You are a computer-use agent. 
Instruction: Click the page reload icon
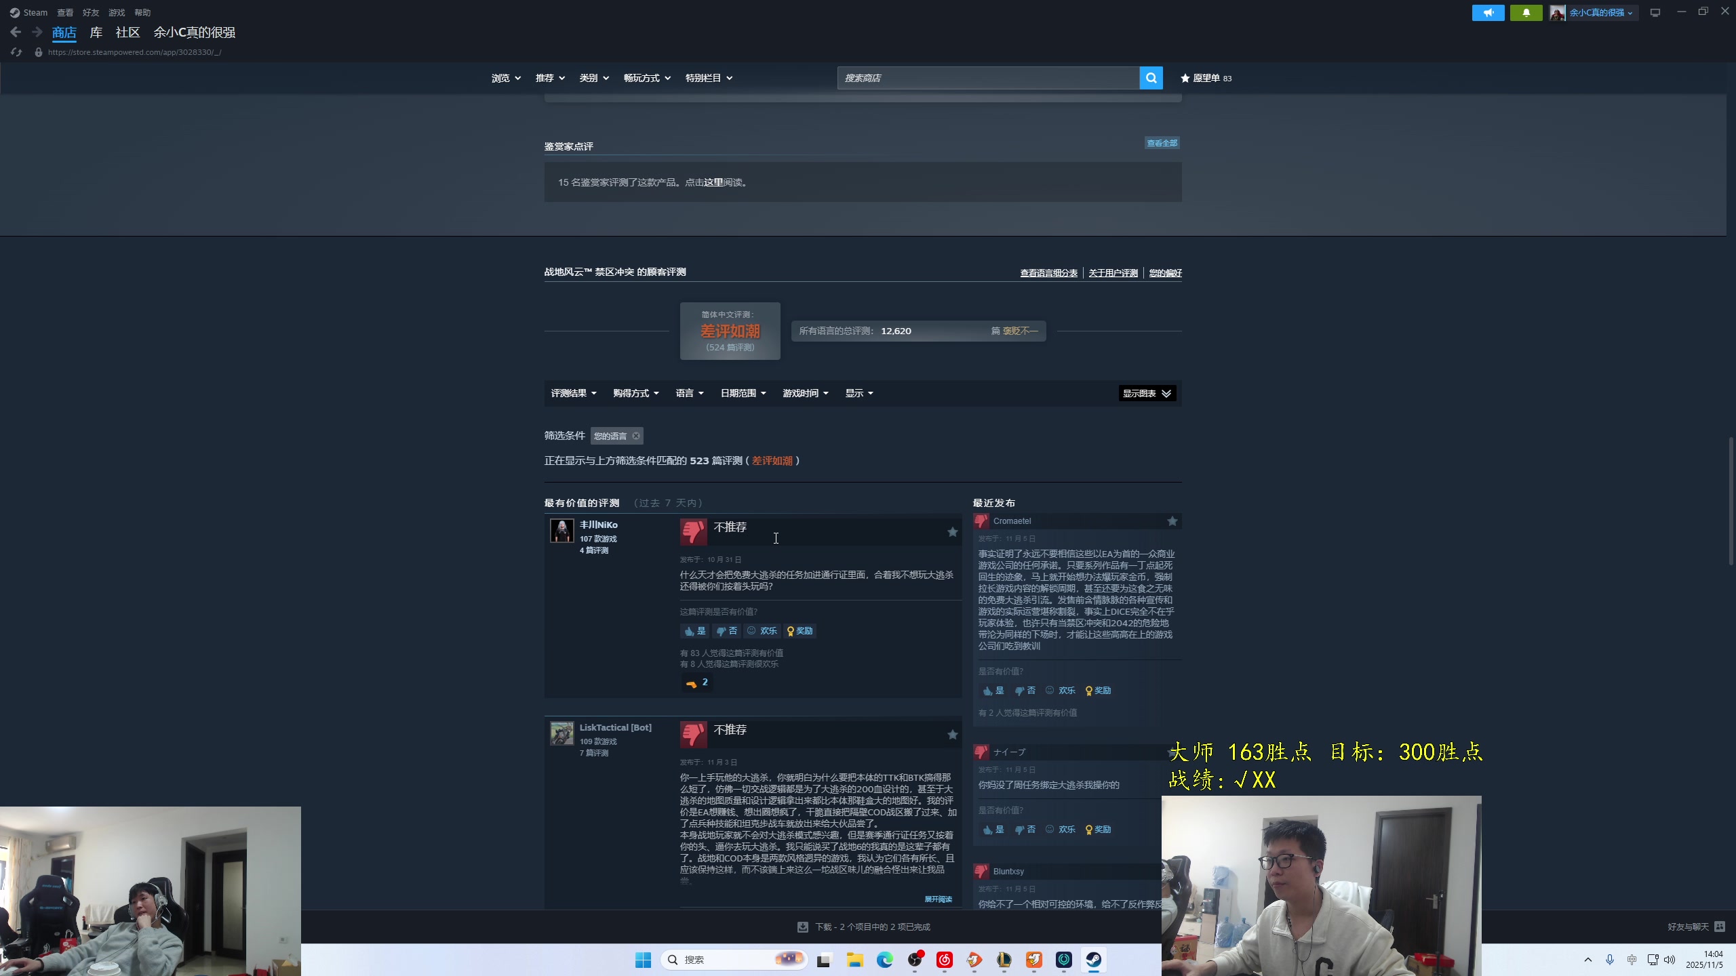16,52
